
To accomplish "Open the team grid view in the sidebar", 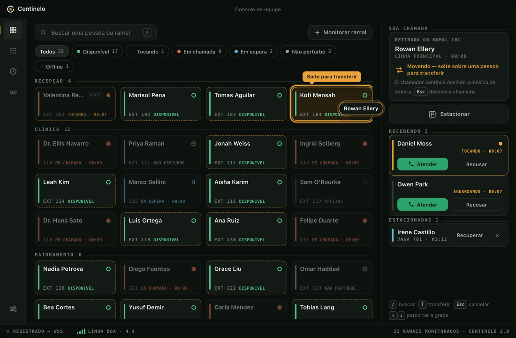I will pos(13,31).
